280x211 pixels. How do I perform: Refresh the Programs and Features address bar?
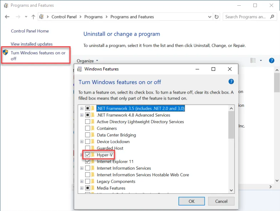(x=217, y=17)
